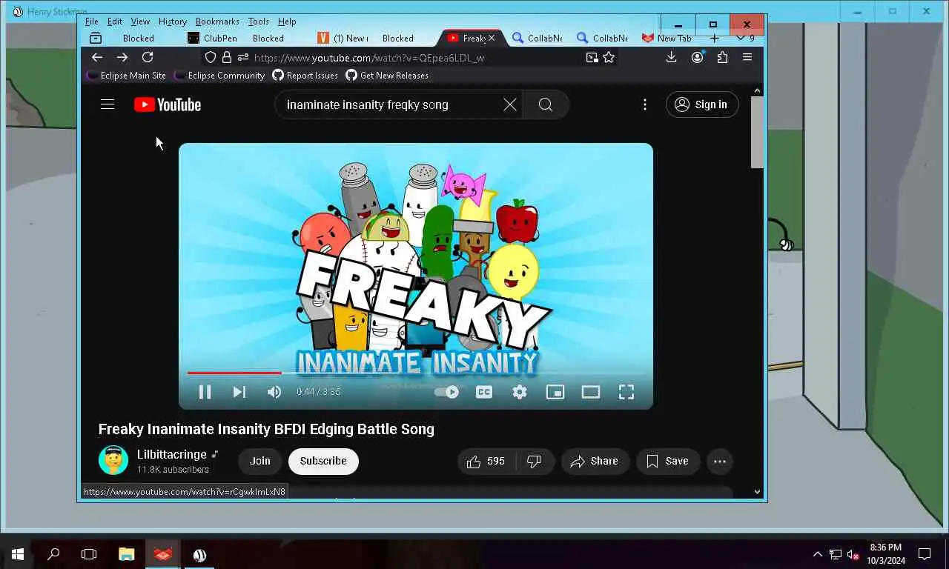Skip to the next video
Image resolution: width=949 pixels, height=569 pixels.
pos(239,392)
